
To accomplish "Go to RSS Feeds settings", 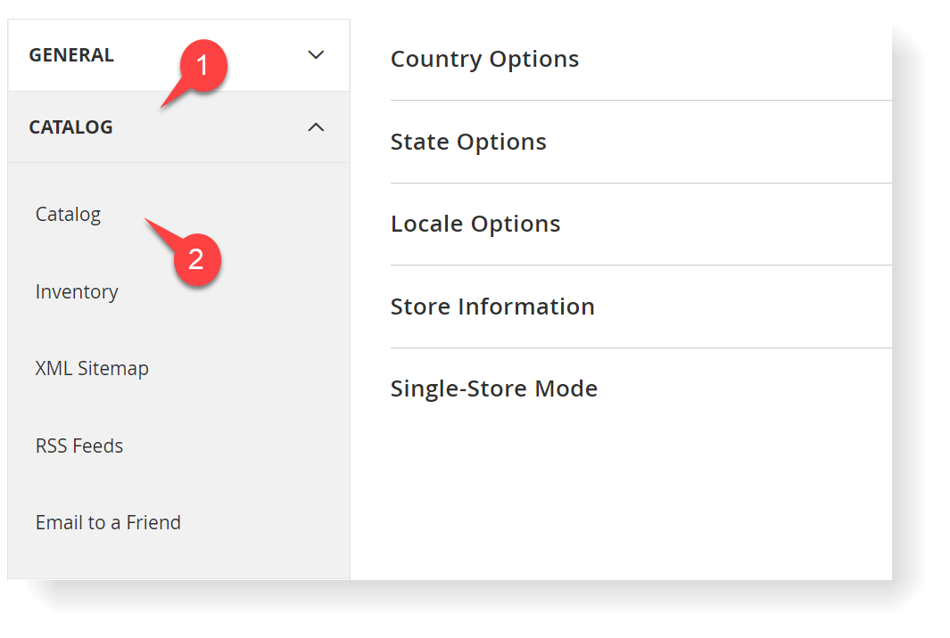I will (x=79, y=446).
